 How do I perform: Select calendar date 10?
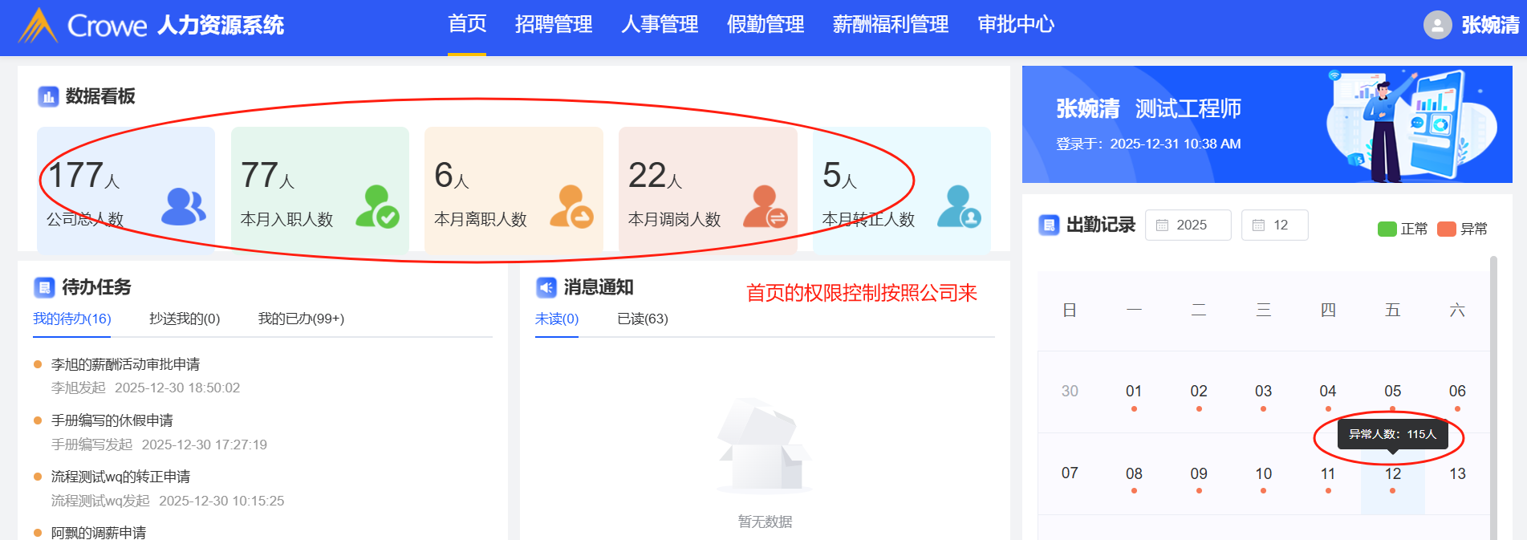pos(1263,473)
